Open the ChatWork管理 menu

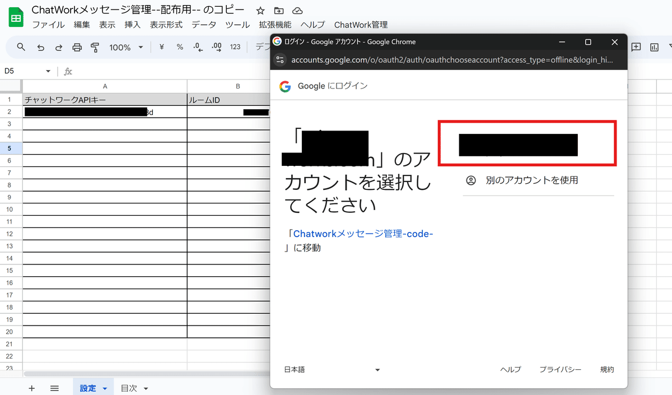tap(361, 25)
